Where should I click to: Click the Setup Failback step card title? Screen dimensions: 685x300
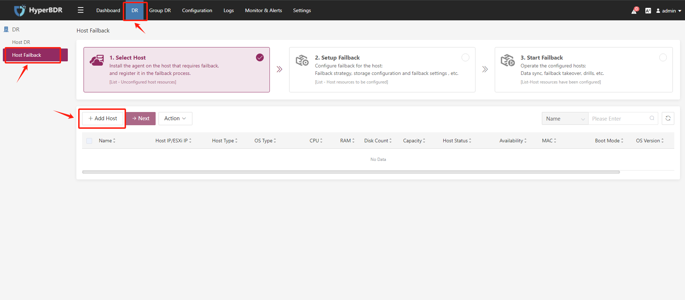[337, 57]
